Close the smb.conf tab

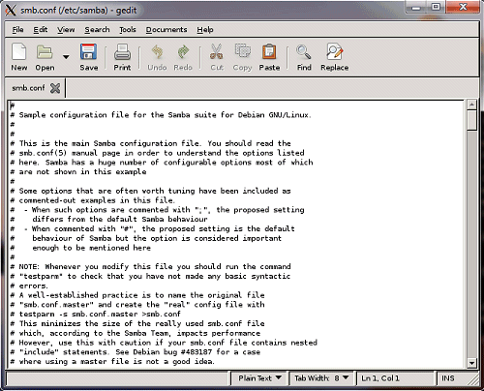55,88
